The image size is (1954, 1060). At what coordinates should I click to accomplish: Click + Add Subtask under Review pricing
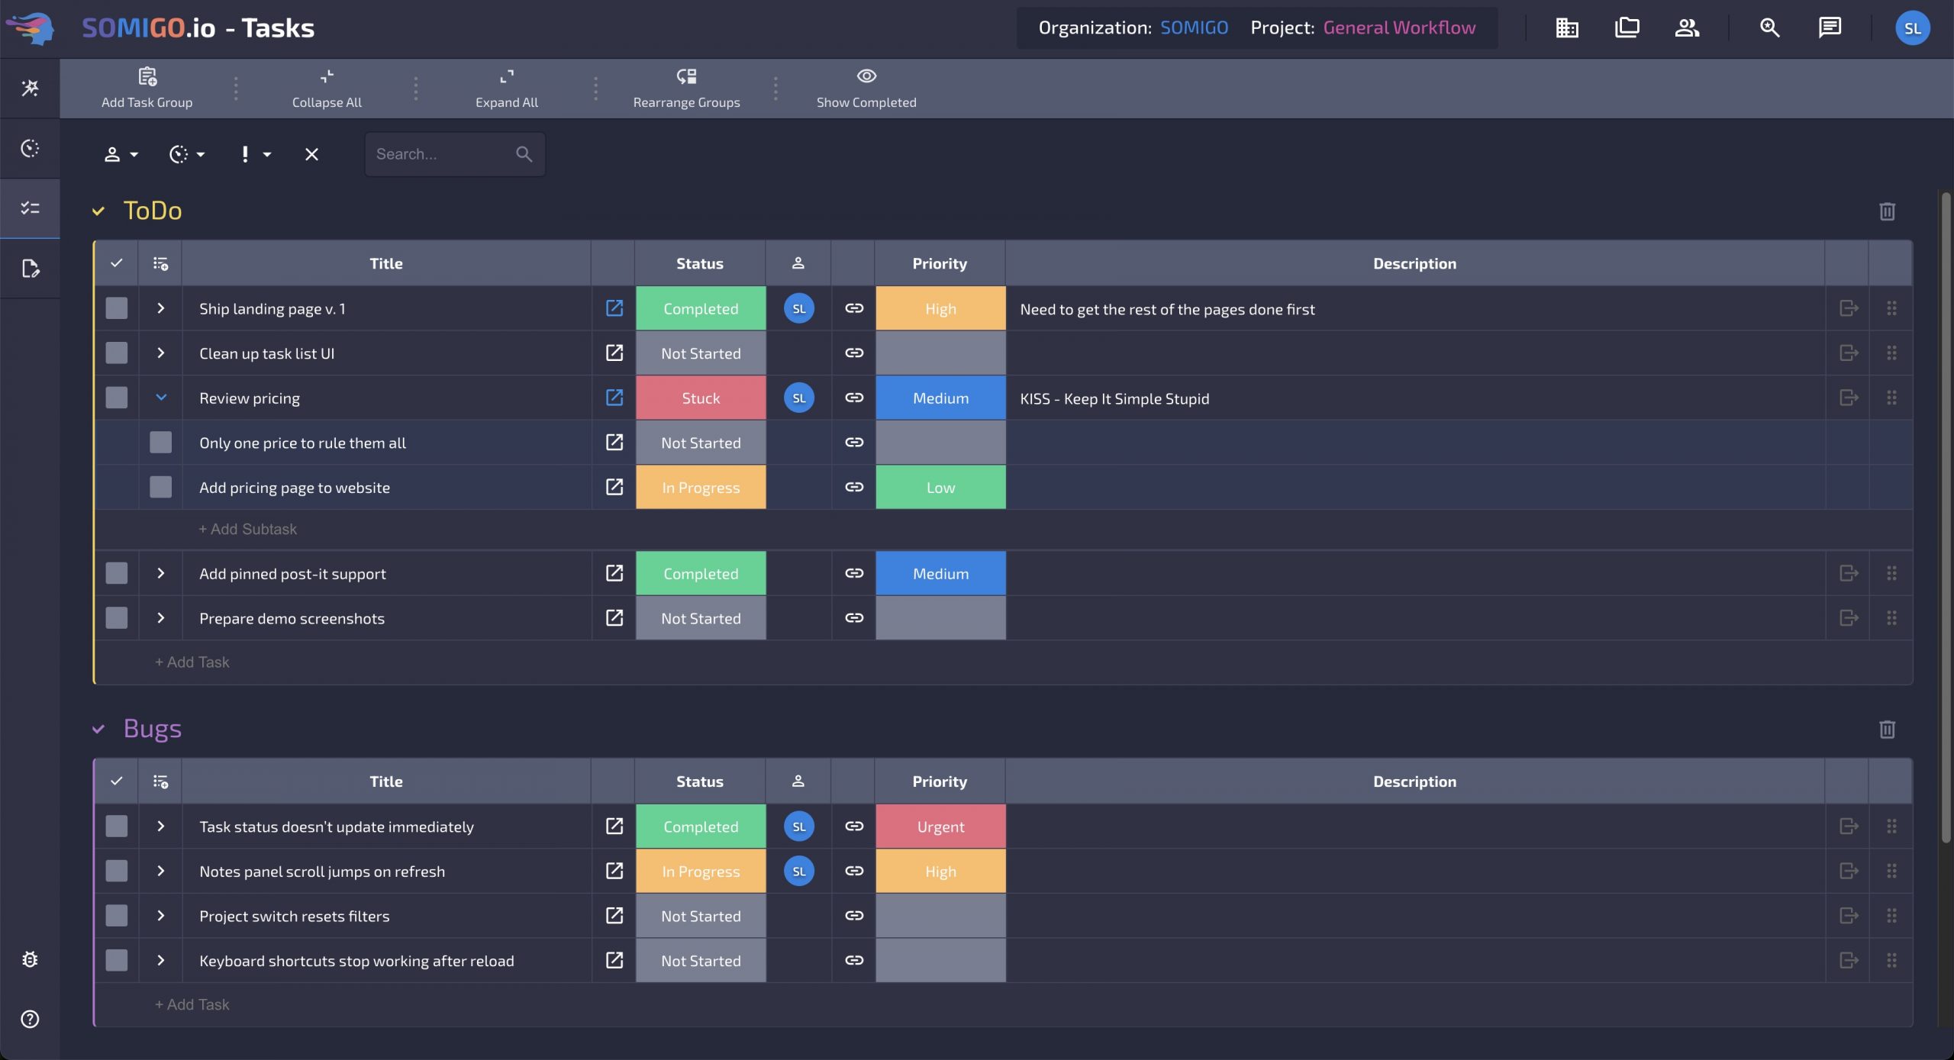tap(247, 529)
